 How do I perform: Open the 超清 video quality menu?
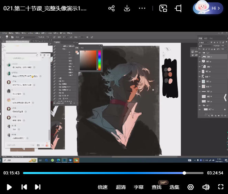121,187
